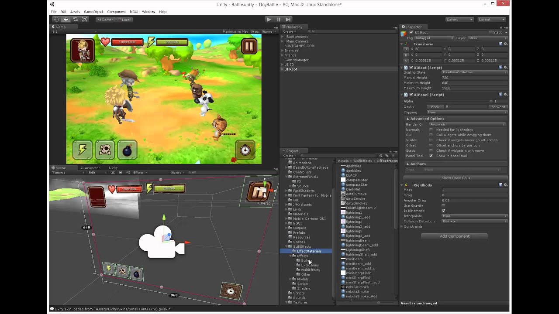Select the EffectMaterials folder

[x=306, y=251]
